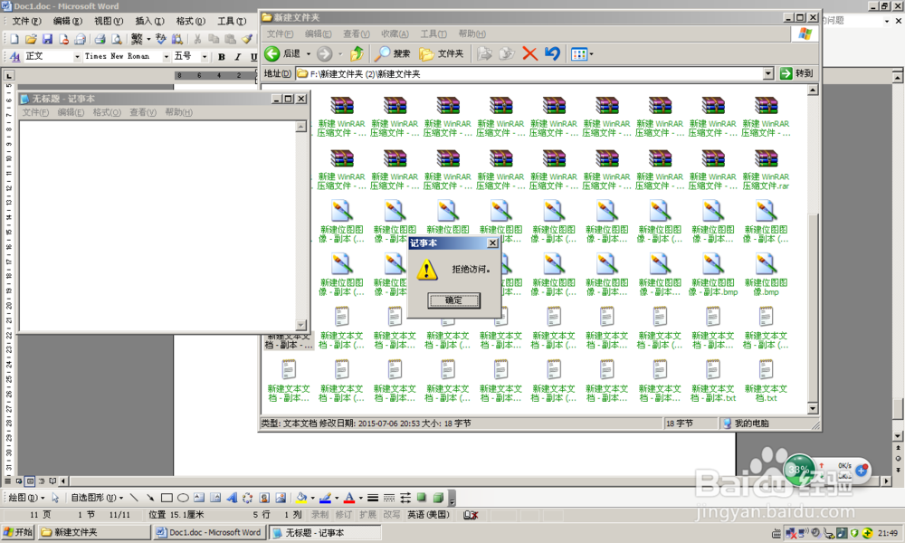This screenshot has width=905, height=543.
Task: Open the Explorer 查看 menu
Action: pos(356,34)
